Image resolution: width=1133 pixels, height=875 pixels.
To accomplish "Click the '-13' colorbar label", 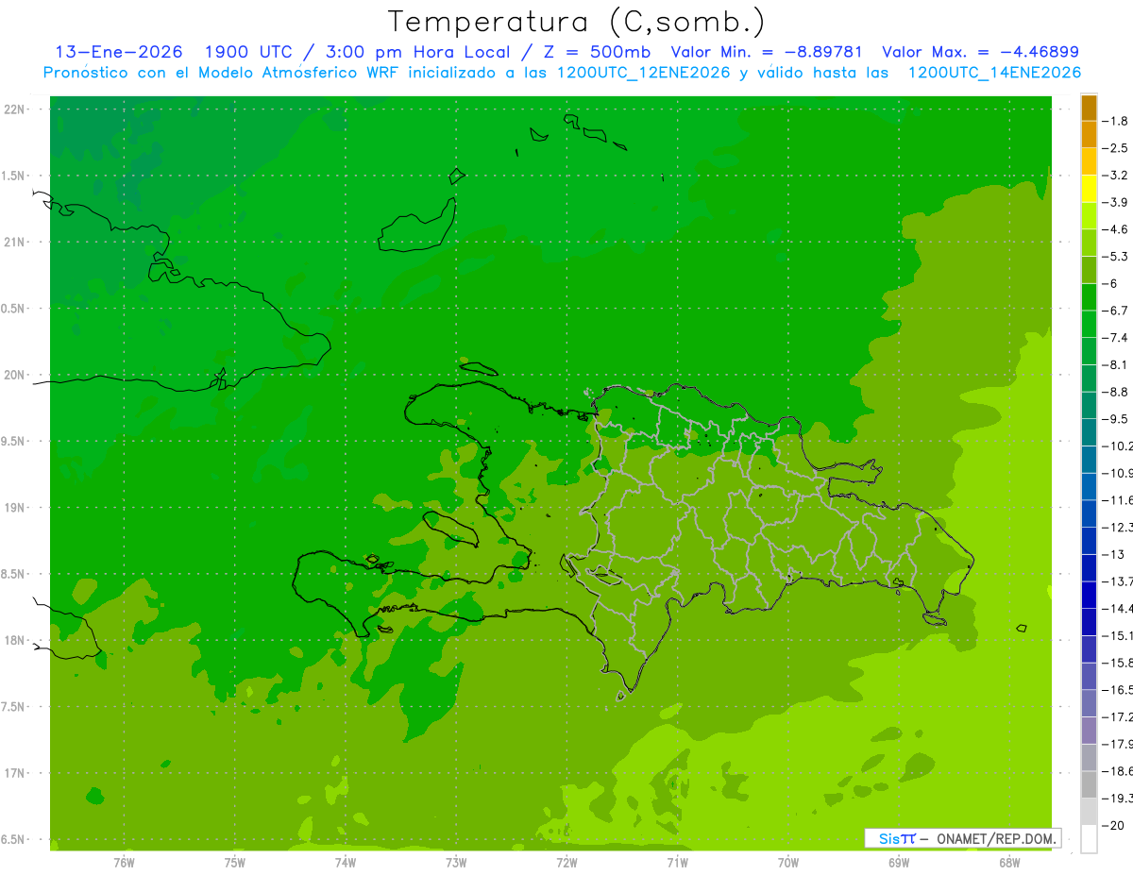I will click(x=1113, y=554).
